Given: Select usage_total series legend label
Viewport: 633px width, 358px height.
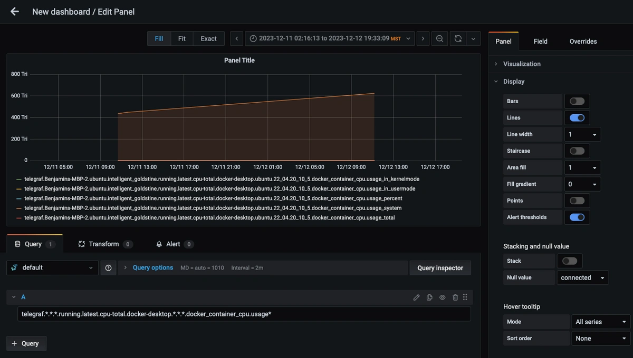Looking at the screenshot, I should point(209,217).
